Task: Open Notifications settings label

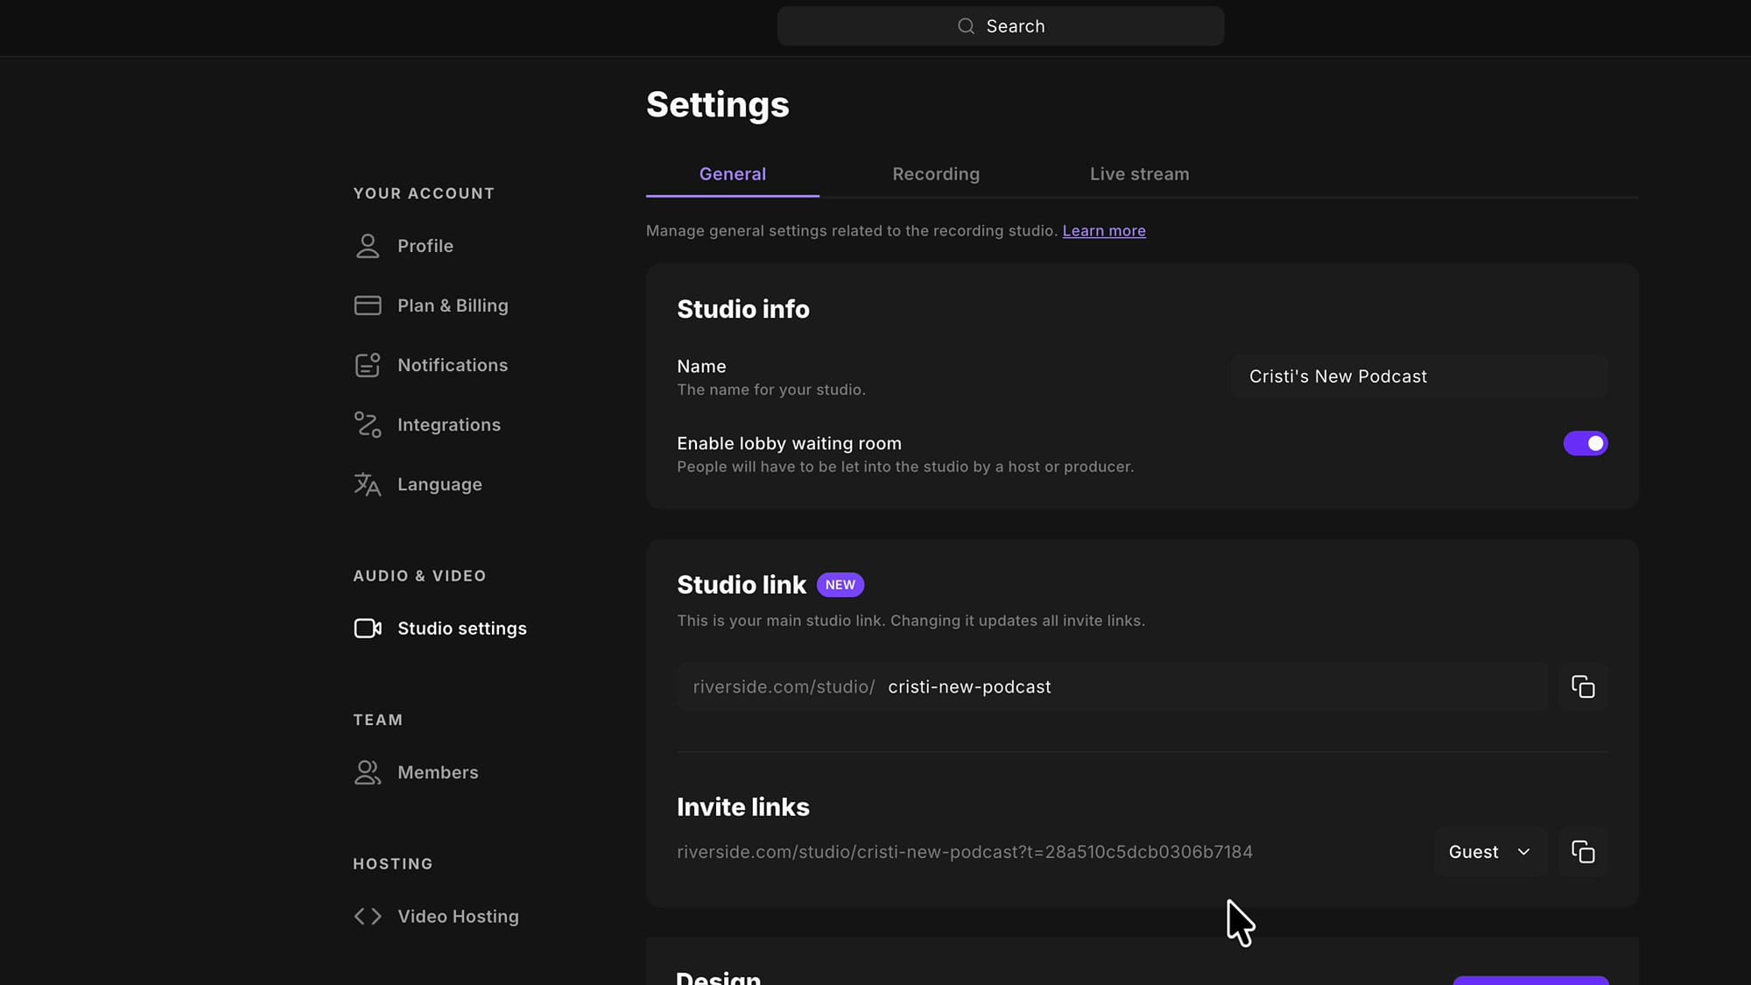Action: [453, 365]
